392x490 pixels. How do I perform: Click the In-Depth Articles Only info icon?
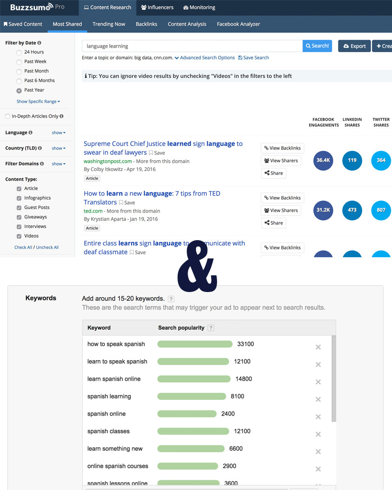[61, 116]
